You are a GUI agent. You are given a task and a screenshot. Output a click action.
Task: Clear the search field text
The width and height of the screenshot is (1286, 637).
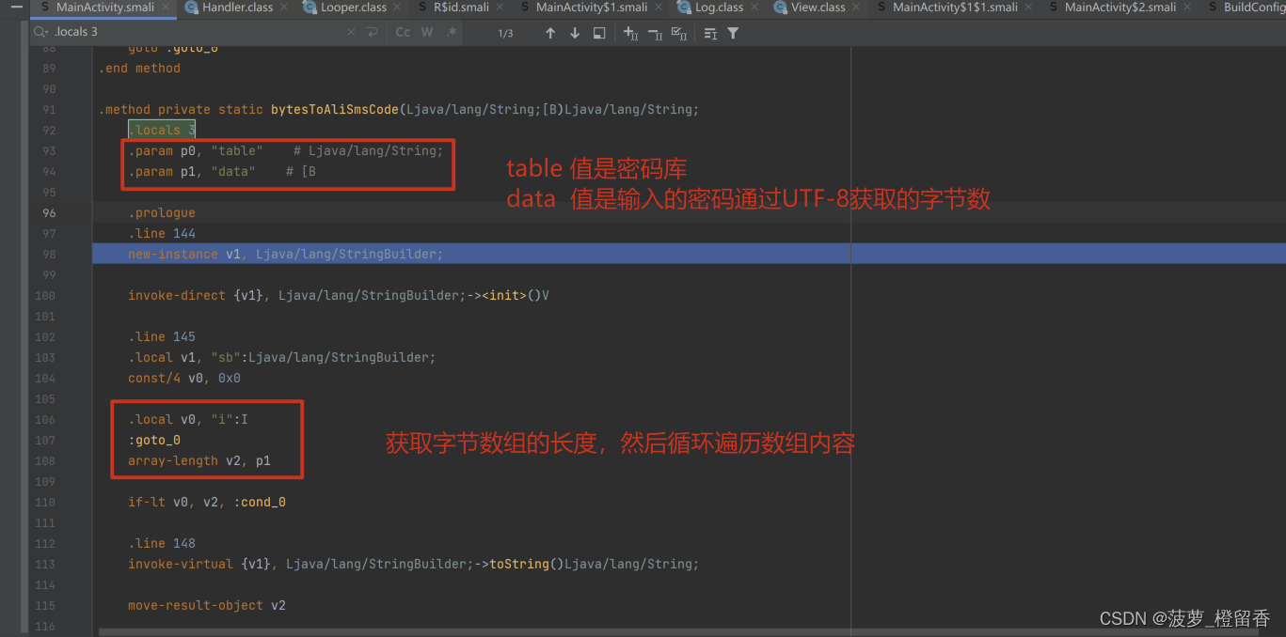(x=351, y=32)
